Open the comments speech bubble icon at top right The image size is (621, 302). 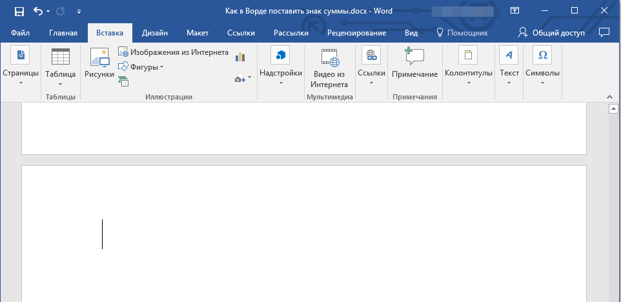[604, 32]
